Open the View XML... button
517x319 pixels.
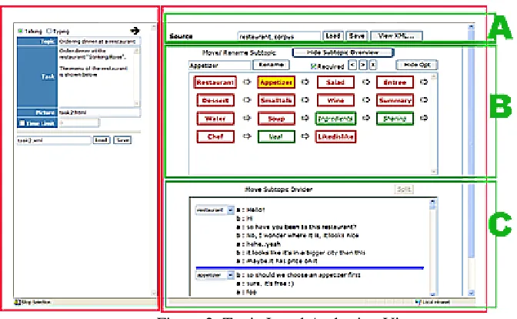coord(396,35)
